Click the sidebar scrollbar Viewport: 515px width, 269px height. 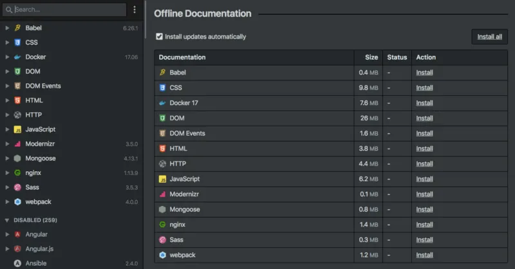point(145,20)
